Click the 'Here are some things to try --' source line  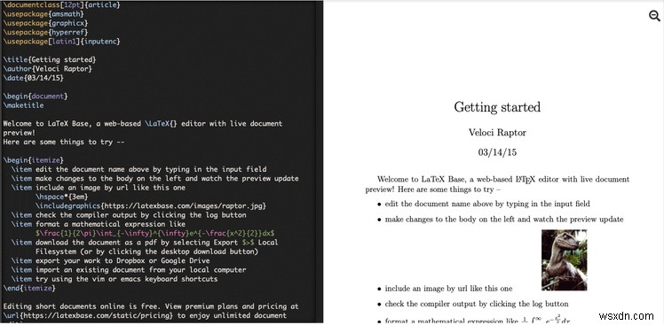point(64,142)
